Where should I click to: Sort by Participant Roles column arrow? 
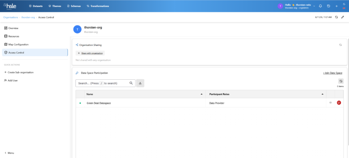(x=322, y=94)
